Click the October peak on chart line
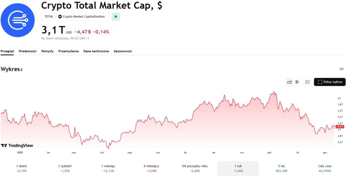The image size is (346, 177). tap(274, 92)
